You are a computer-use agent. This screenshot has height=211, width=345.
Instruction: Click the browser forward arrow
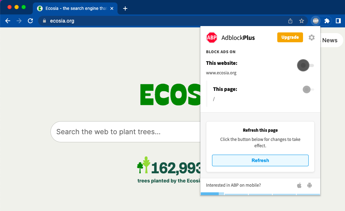[x=19, y=21]
